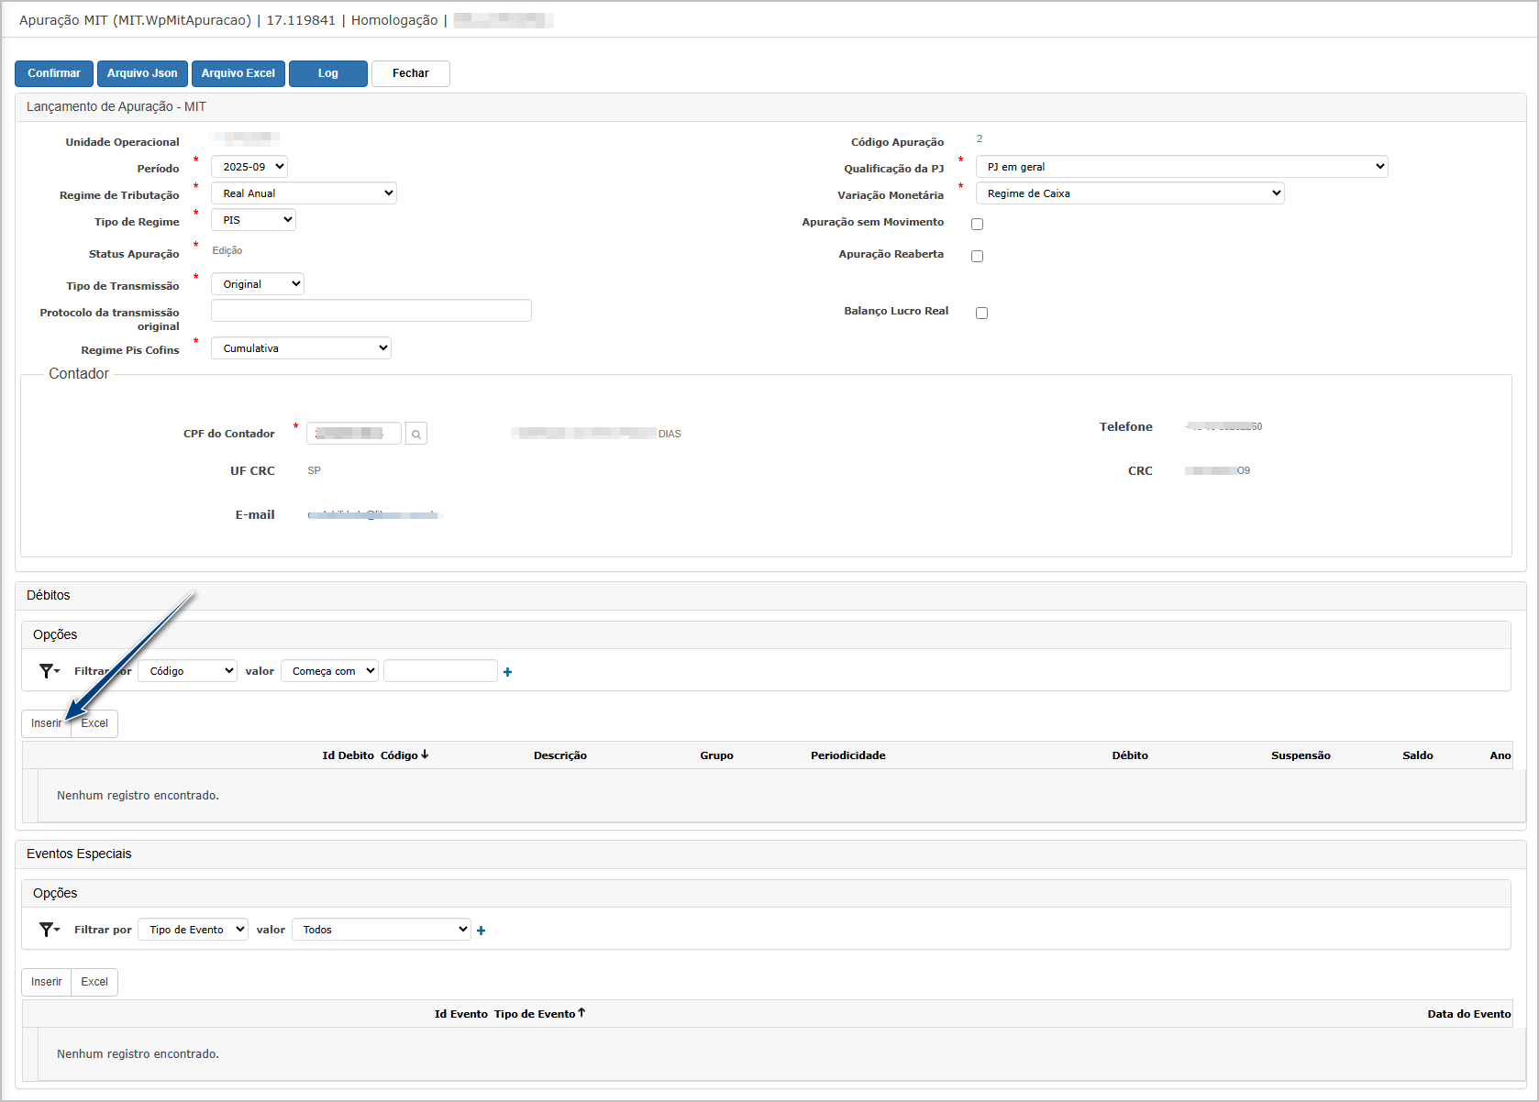Screen dimensions: 1539x1102
Task: Open the Período dropdown
Action: point(249,167)
